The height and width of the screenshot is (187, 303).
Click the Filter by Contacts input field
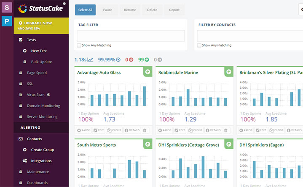[249, 36]
